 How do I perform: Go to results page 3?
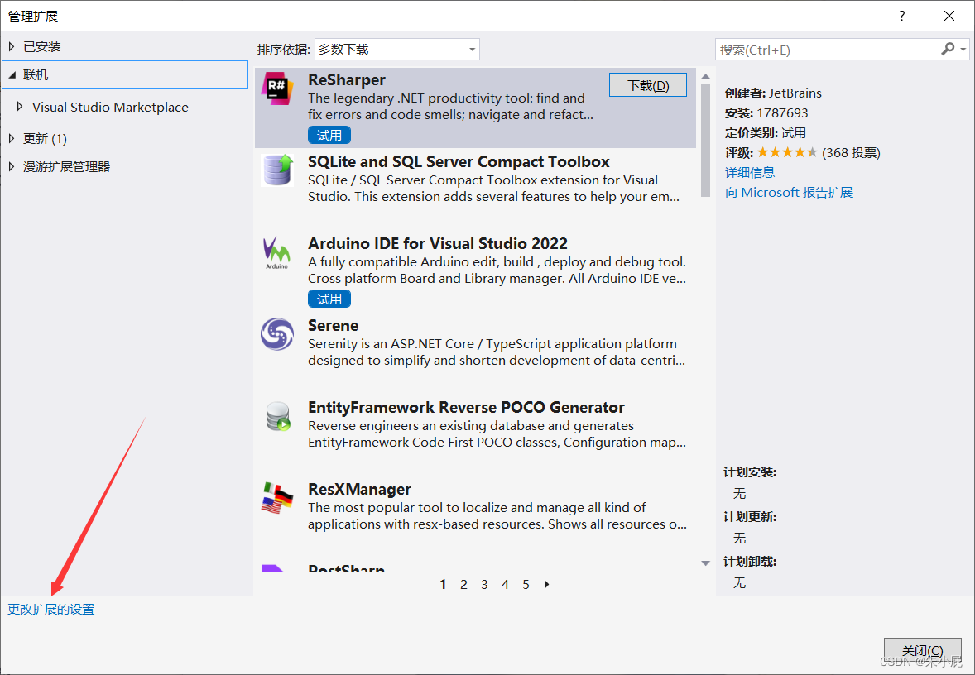[484, 584]
